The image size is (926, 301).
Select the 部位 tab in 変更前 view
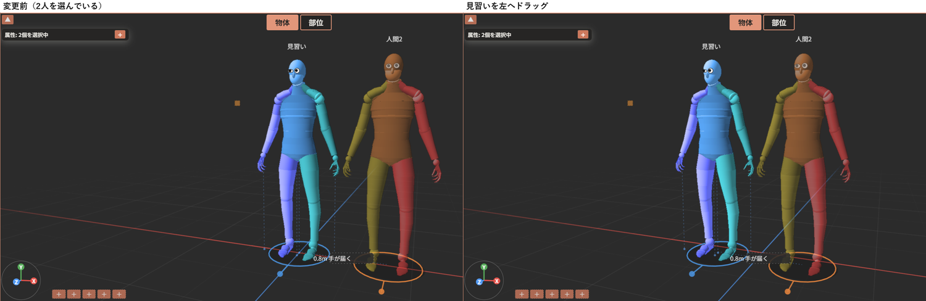[x=316, y=23]
